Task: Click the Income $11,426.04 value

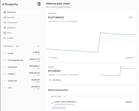Action: pyautogui.click(x=54, y=71)
